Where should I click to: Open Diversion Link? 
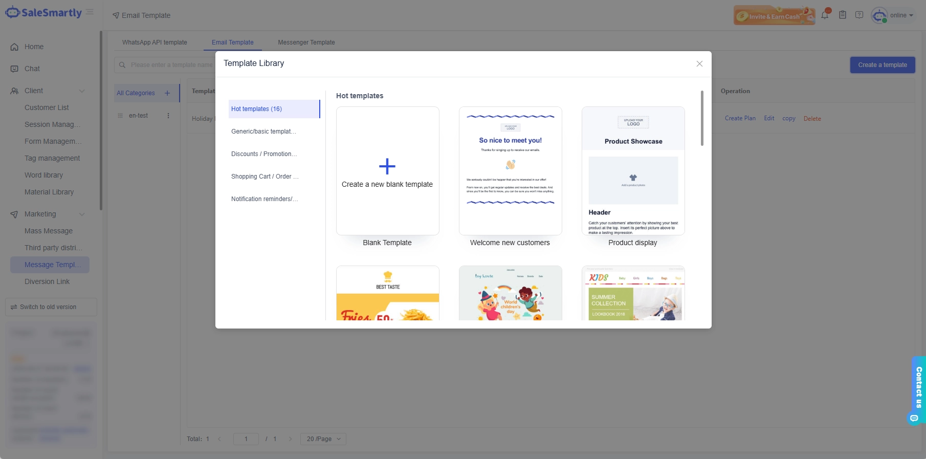(47, 281)
